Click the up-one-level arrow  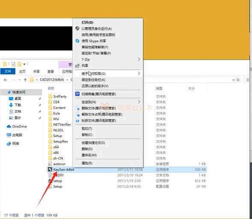(25, 80)
